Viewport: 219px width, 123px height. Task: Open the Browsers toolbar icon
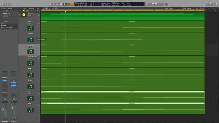click(x=217, y=4)
